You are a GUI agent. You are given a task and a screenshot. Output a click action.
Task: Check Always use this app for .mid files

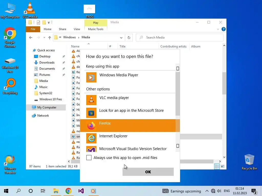click(89, 157)
